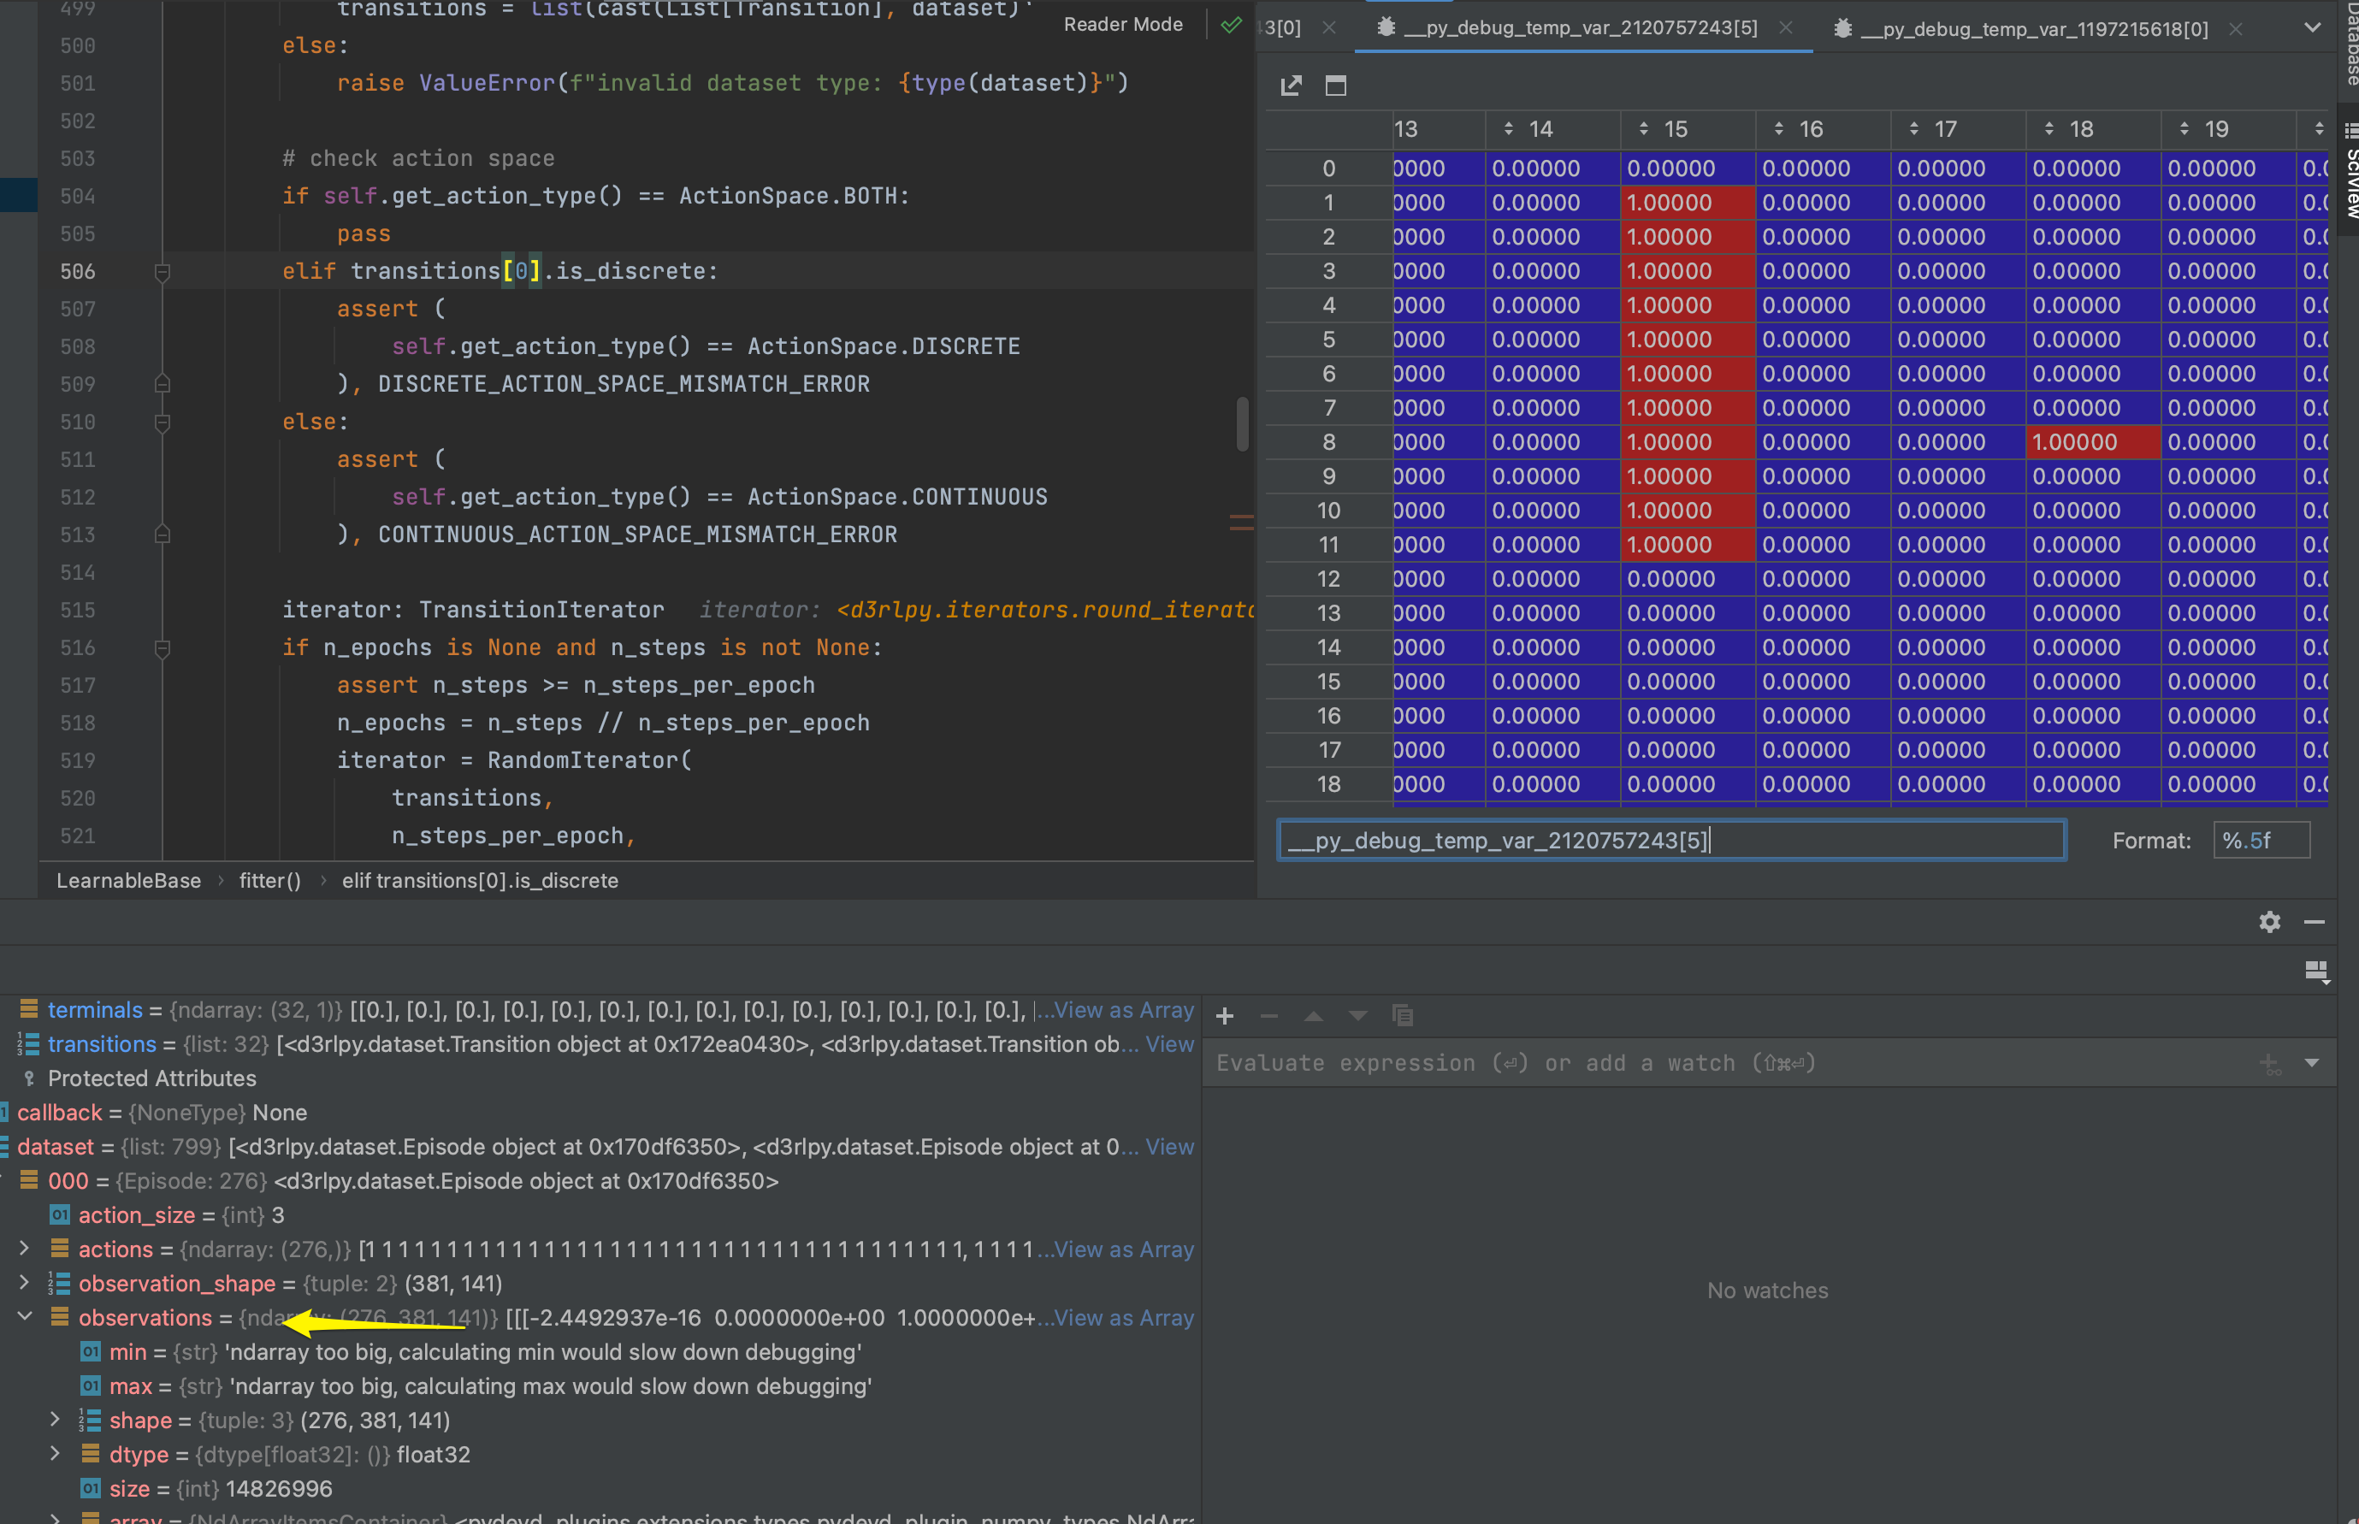Click the green inspection checkmark in editor
The height and width of the screenshot is (1524, 2359).
click(x=1231, y=25)
